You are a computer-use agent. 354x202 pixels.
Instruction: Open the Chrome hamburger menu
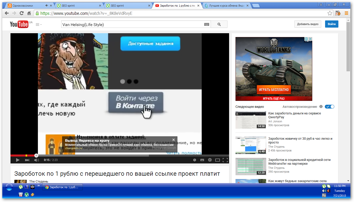pyautogui.click(x=346, y=13)
